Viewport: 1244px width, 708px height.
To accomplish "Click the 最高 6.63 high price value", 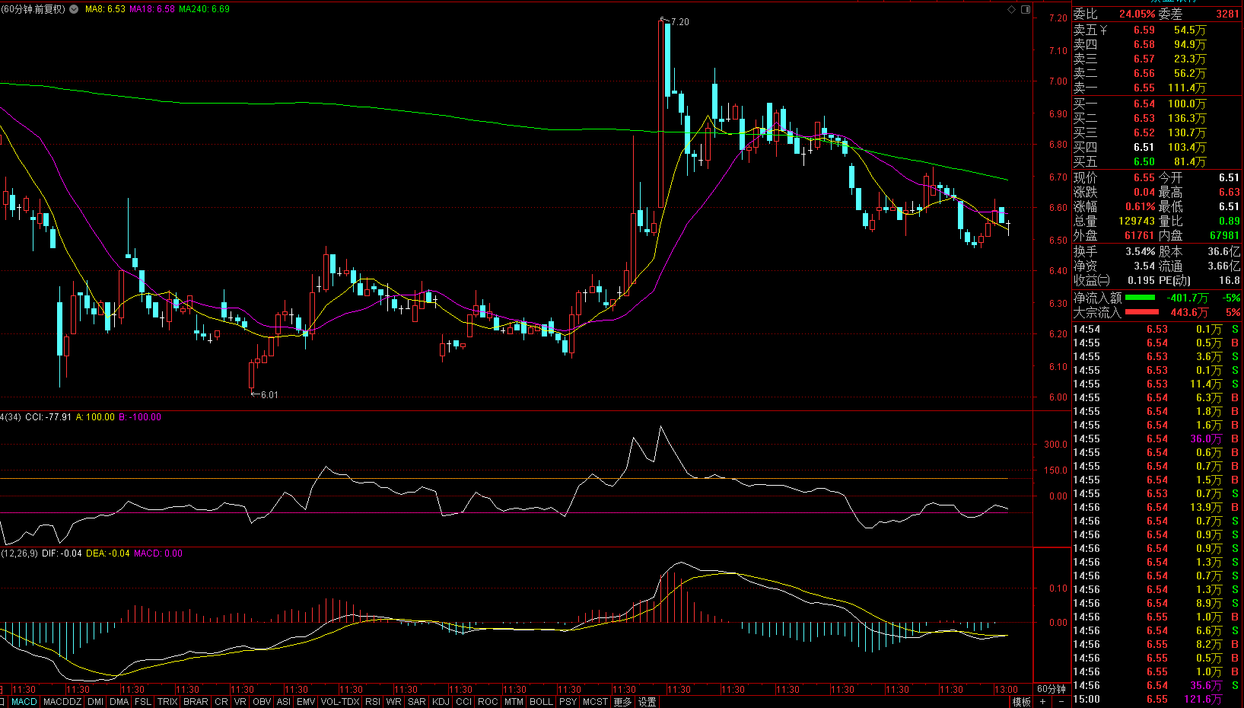I will tap(1229, 192).
